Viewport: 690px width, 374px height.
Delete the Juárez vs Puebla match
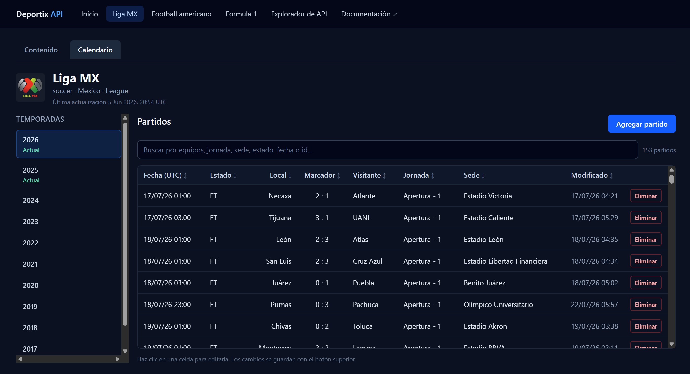646,283
